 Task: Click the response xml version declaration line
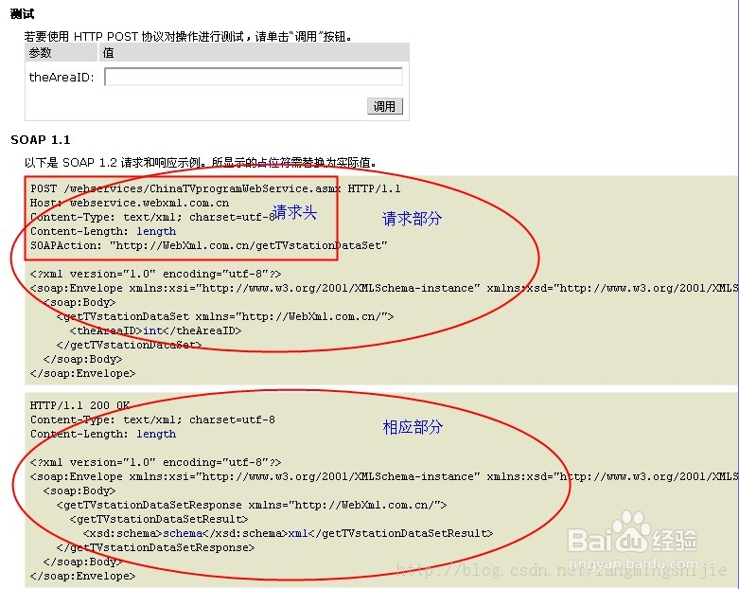coord(155,462)
